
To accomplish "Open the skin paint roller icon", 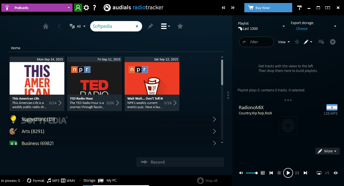I will [x=300, y=8].
